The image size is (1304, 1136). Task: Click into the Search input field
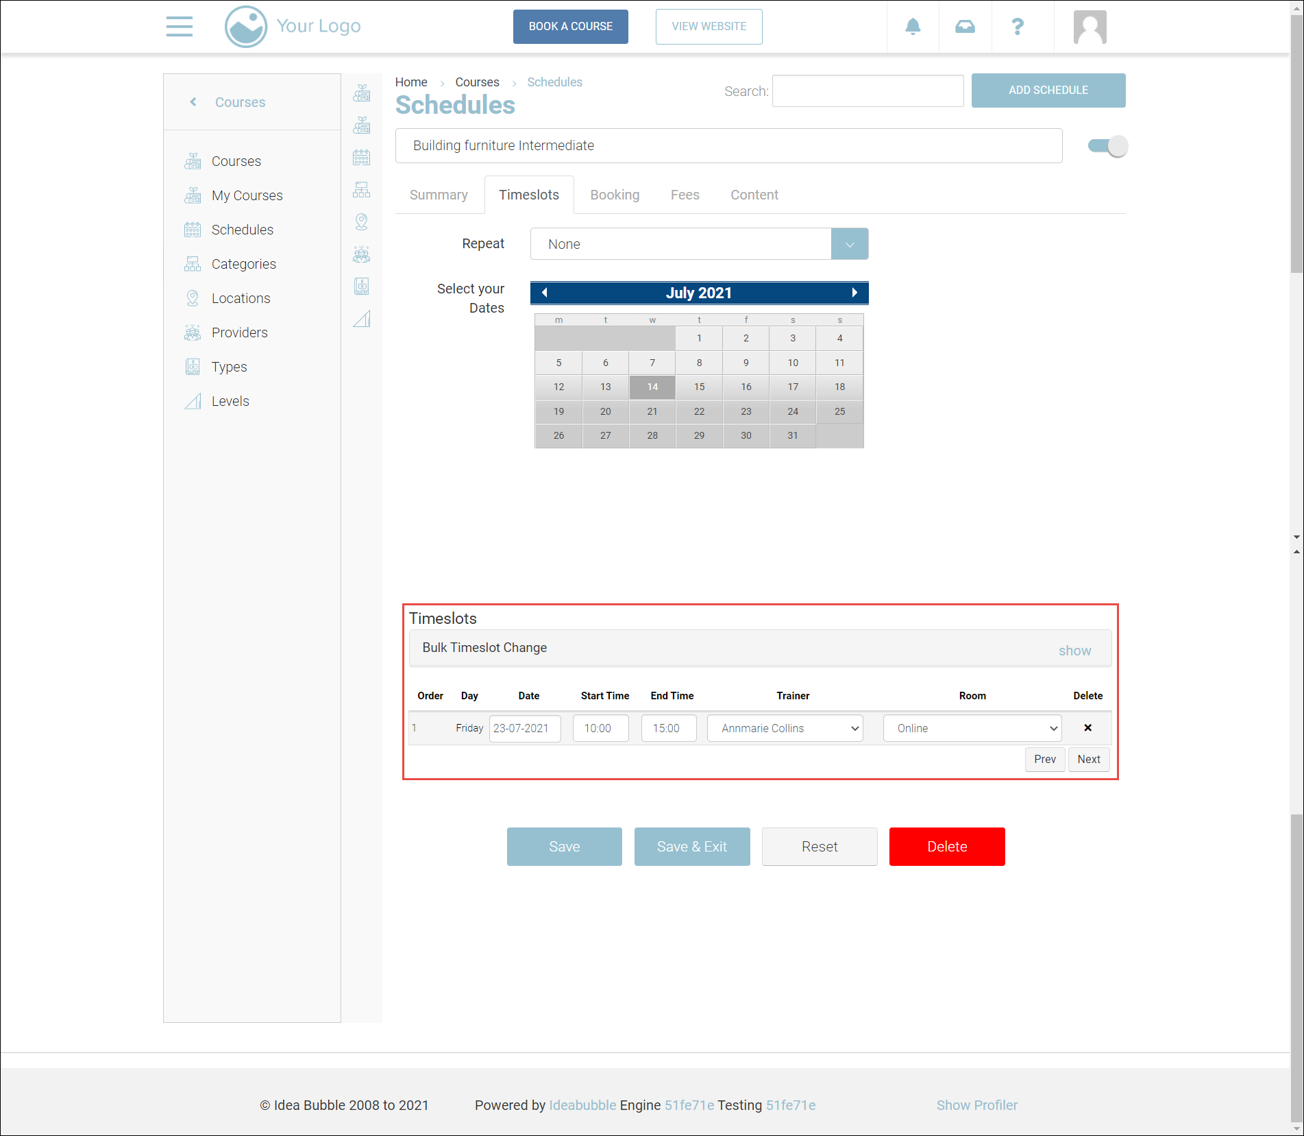868,91
